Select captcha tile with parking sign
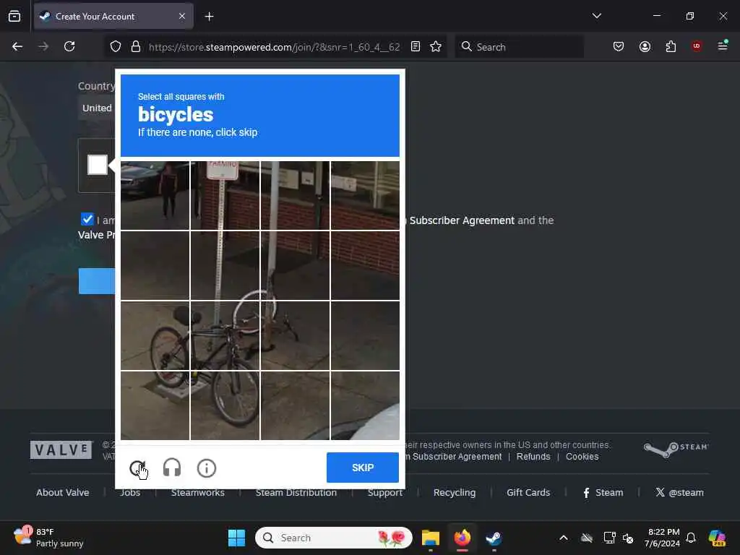Screen dimensions: 740x555 (225, 195)
